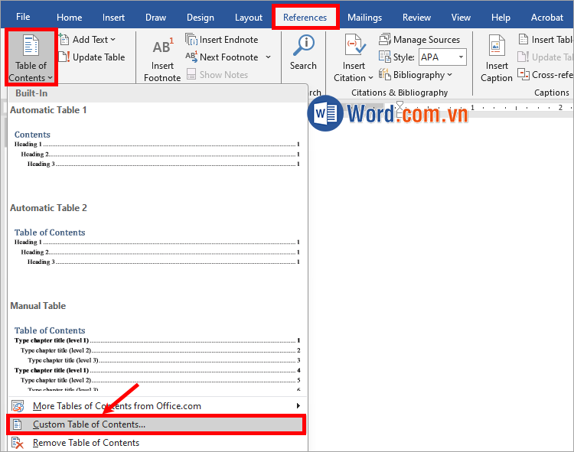Viewport: 574px width, 452px height.
Task: Open the citation Style combo box showing APA
Action: [442, 57]
